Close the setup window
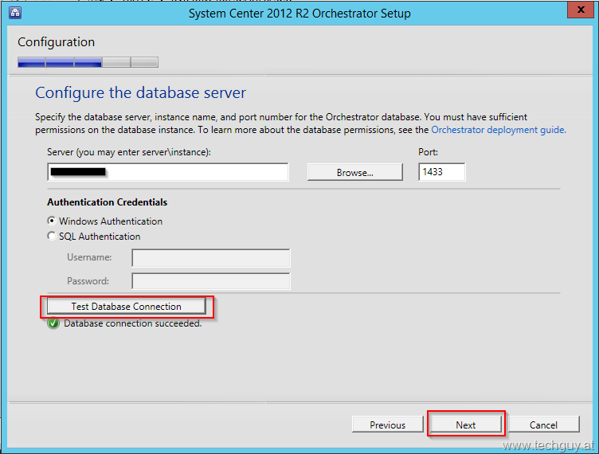The width and height of the screenshot is (599, 454). [580, 10]
